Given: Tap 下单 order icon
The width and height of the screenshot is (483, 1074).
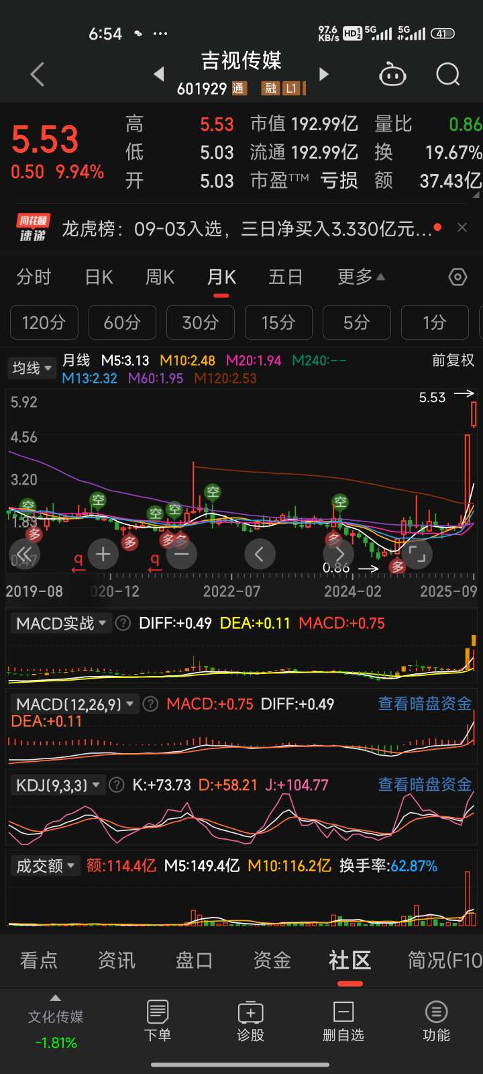Looking at the screenshot, I should click(158, 1021).
